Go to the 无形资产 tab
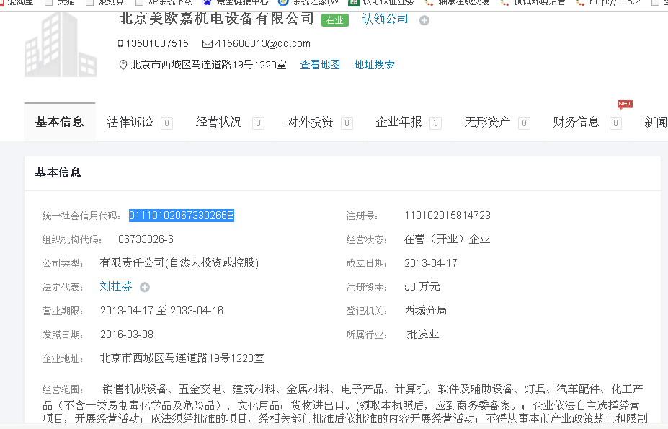 487,122
